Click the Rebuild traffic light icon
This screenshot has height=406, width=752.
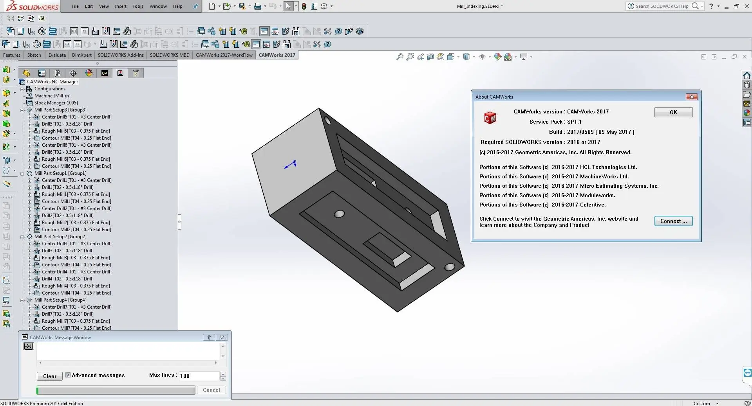[x=304, y=6]
